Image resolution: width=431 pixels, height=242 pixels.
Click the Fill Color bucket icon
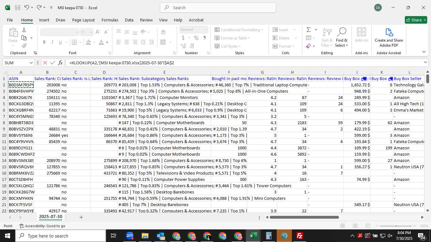tap(89, 42)
